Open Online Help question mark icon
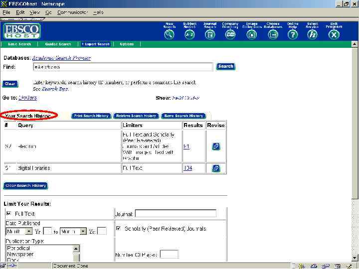This screenshot has height=269, width=359. pyautogui.click(x=293, y=35)
